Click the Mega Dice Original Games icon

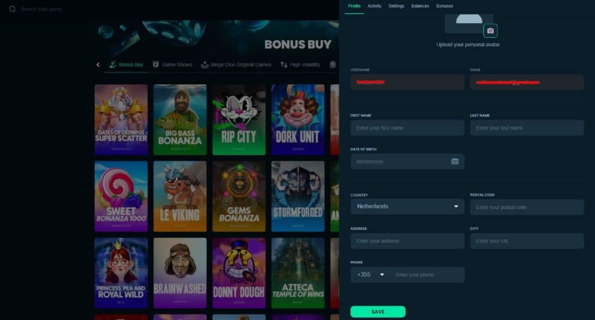tap(205, 64)
